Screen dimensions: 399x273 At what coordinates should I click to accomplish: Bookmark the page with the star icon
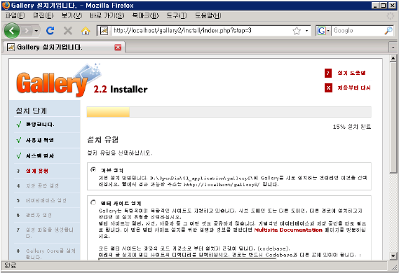click(297, 31)
